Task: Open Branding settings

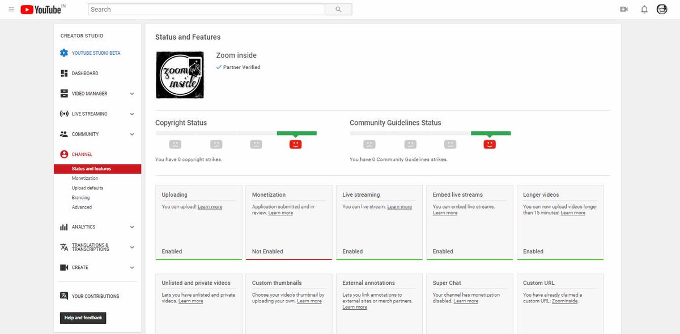Action: pyautogui.click(x=80, y=198)
